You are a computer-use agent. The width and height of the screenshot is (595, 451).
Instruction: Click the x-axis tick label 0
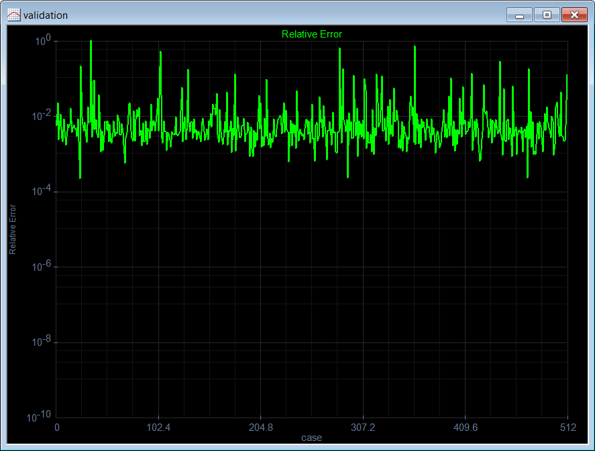[x=57, y=428]
